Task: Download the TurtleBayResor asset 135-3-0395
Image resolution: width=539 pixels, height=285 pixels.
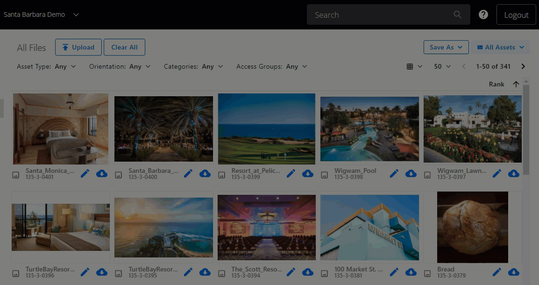Action: (x=205, y=272)
